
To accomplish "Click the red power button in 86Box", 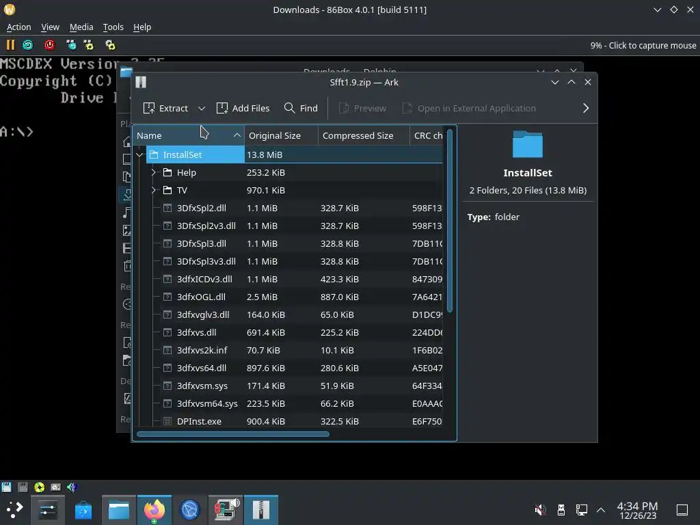I will [x=49, y=45].
